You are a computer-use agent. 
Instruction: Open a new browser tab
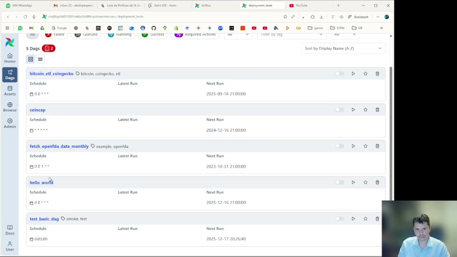click(x=338, y=5)
